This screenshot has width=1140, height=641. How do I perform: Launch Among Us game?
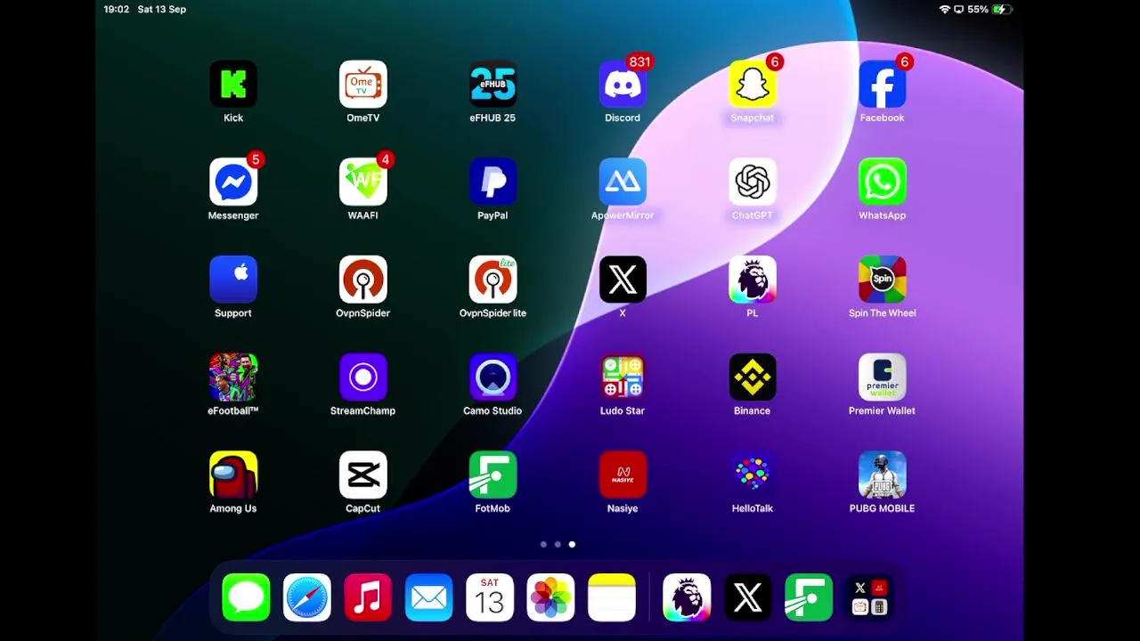[233, 475]
